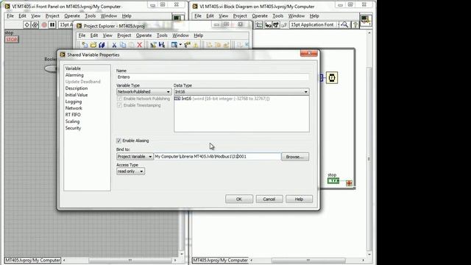This screenshot has width=471, height=265.
Task: Click Save All icon in Project Explorer toolbar
Action: (x=102, y=45)
